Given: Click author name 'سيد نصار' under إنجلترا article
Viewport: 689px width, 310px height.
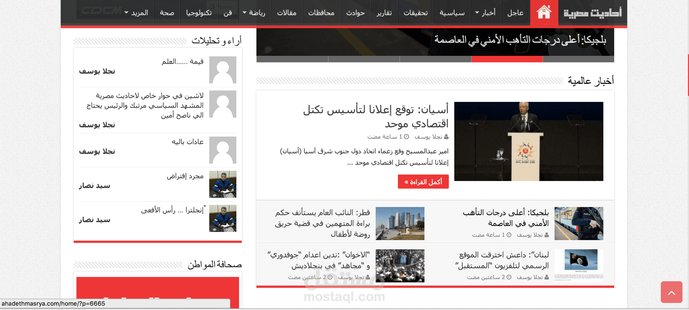Looking at the screenshot, I should [95, 220].
